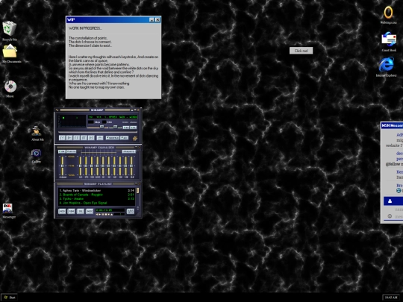Toggle Repeat in Winamp
Screen dimensions: 403x302
pyautogui.click(x=125, y=138)
